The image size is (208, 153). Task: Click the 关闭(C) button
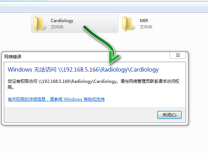click(169, 115)
